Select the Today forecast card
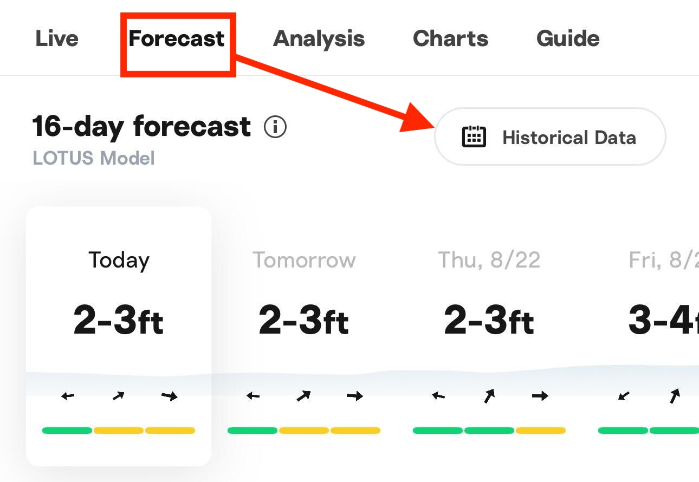Image resolution: width=699 pixels, height=482 pixels. (119, 336)
